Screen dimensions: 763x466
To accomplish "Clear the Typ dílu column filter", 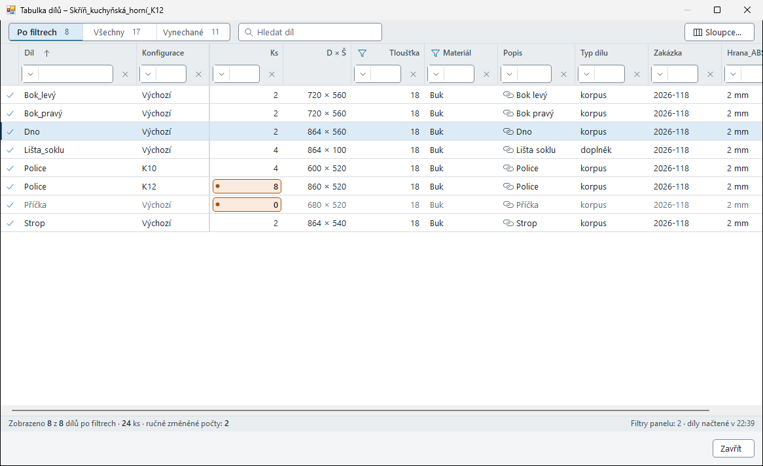I will (x=637, y=75).
